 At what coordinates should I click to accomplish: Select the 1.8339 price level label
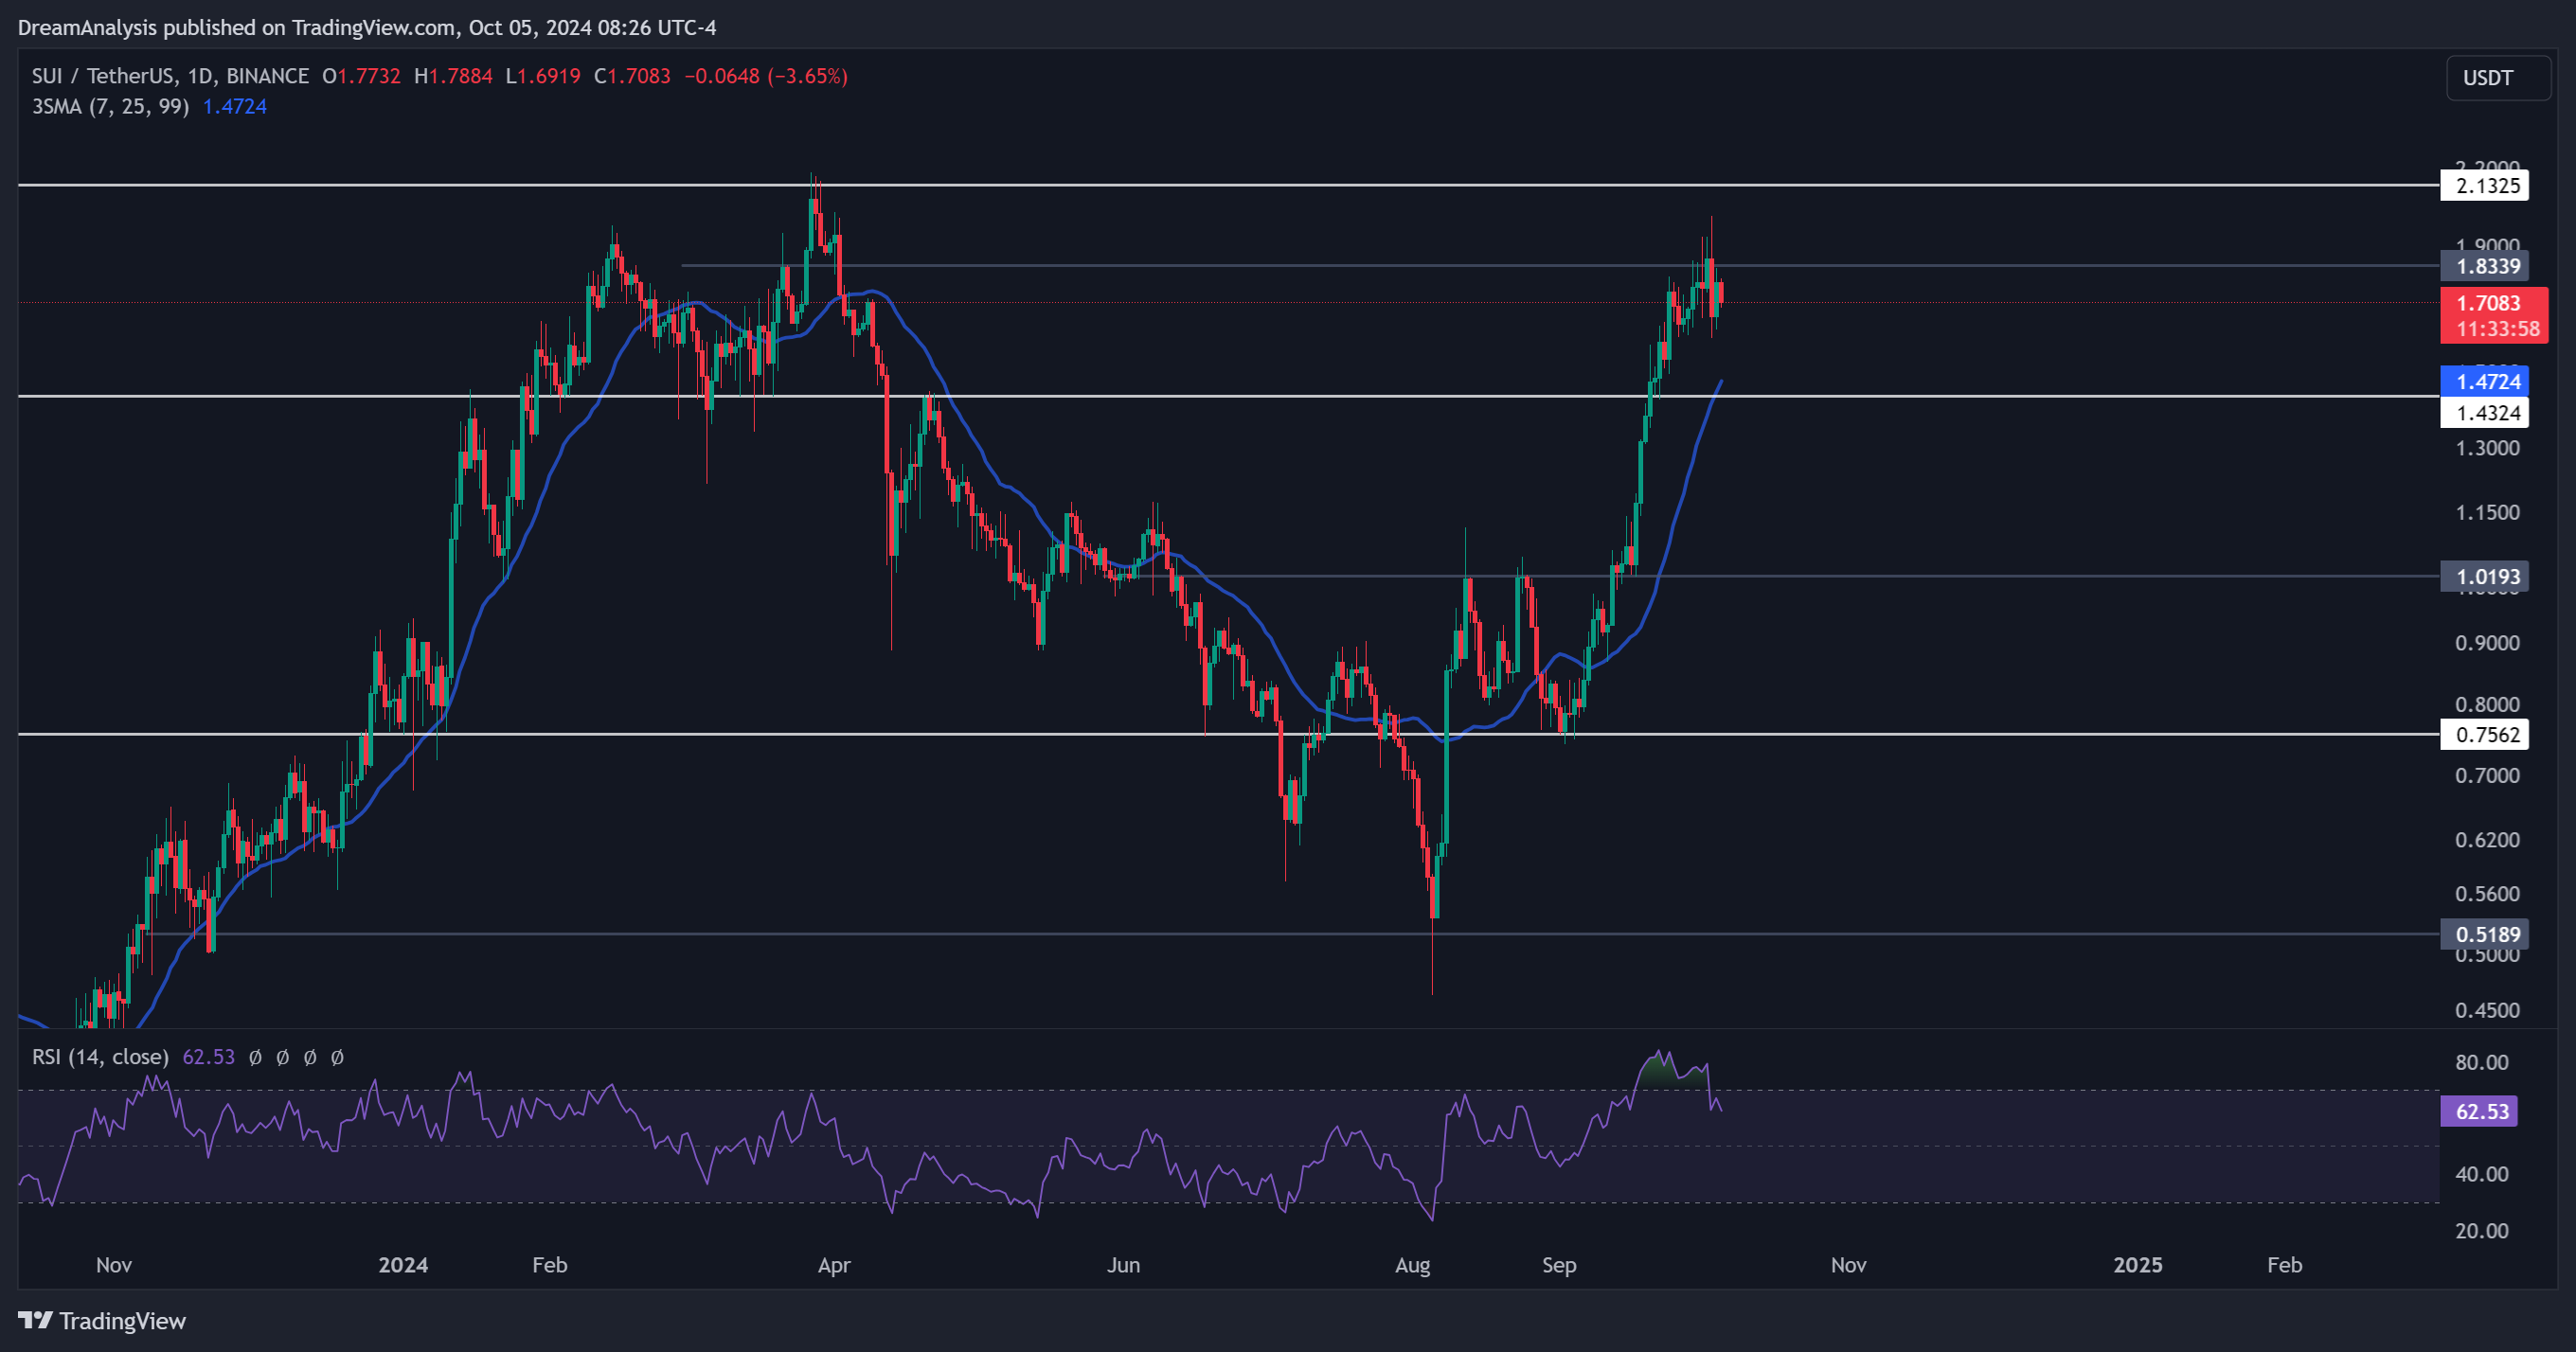coord(2484,266)
